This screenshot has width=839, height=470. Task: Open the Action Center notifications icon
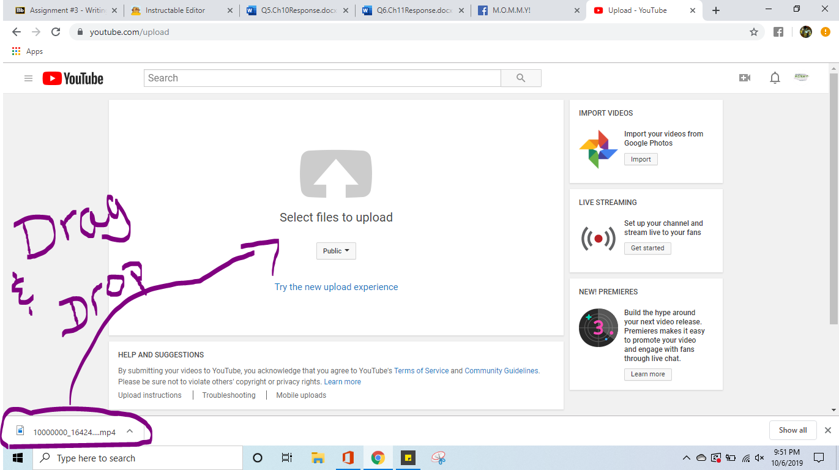click(x=819, y=458)
